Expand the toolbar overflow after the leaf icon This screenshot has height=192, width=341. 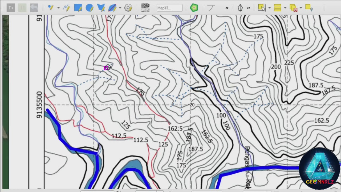[249, 8]
